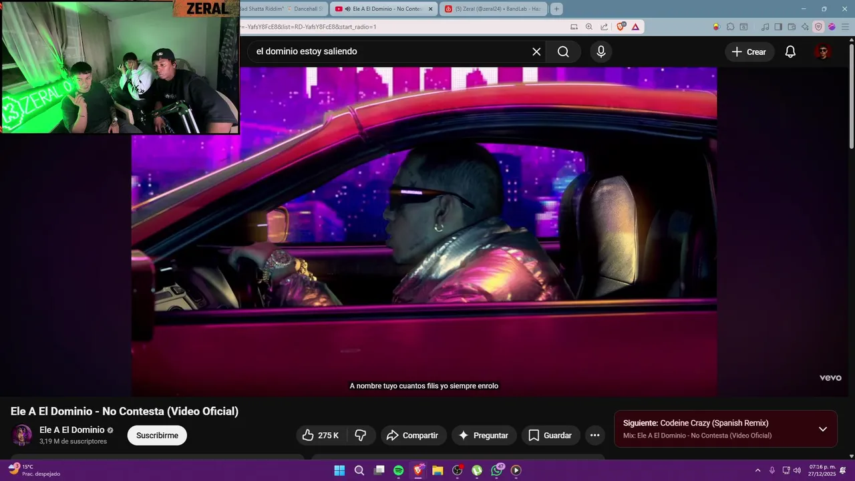Open Windows taskbar search
855x481 pixels.
coord(359,470)
